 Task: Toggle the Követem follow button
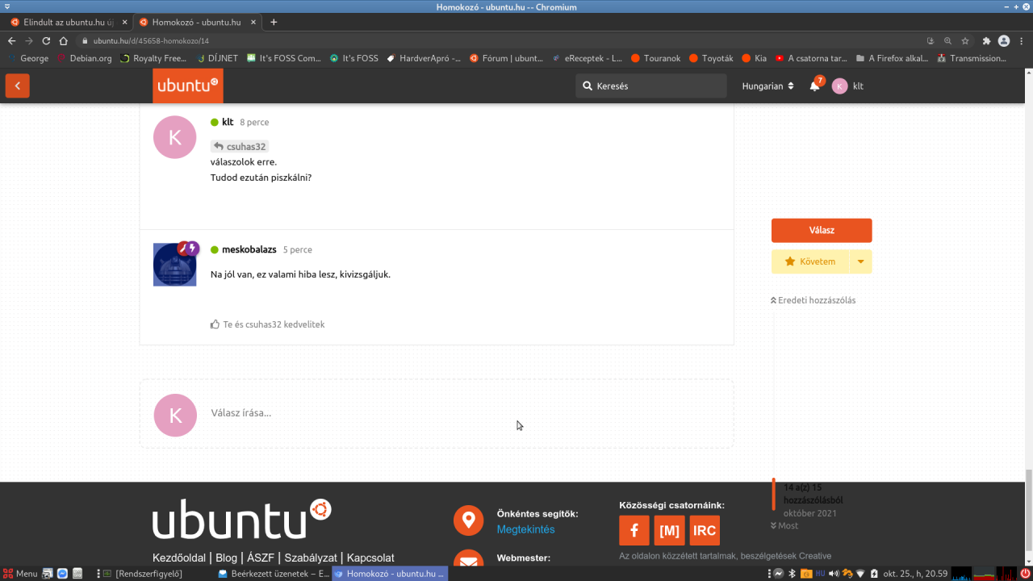(x=809, y=261)
